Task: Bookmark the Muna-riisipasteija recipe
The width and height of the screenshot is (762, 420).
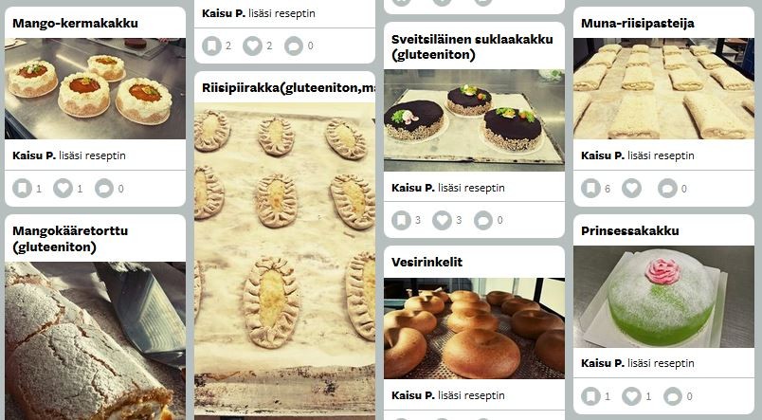Action: 591,188
